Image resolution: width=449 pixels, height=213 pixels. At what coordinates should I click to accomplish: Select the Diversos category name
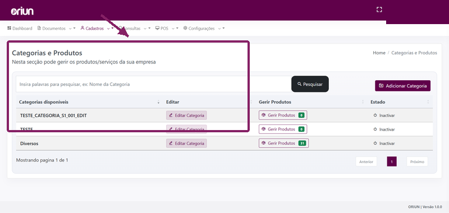click(x=29, y=143)
